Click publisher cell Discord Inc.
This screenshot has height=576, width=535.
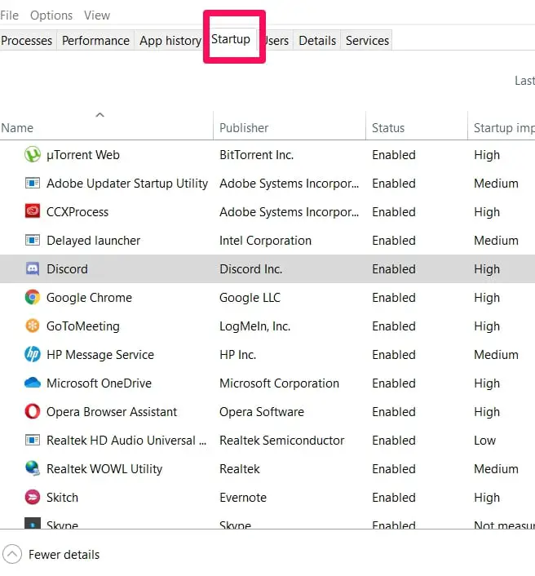pyautogui.click(x=251, y=269)
